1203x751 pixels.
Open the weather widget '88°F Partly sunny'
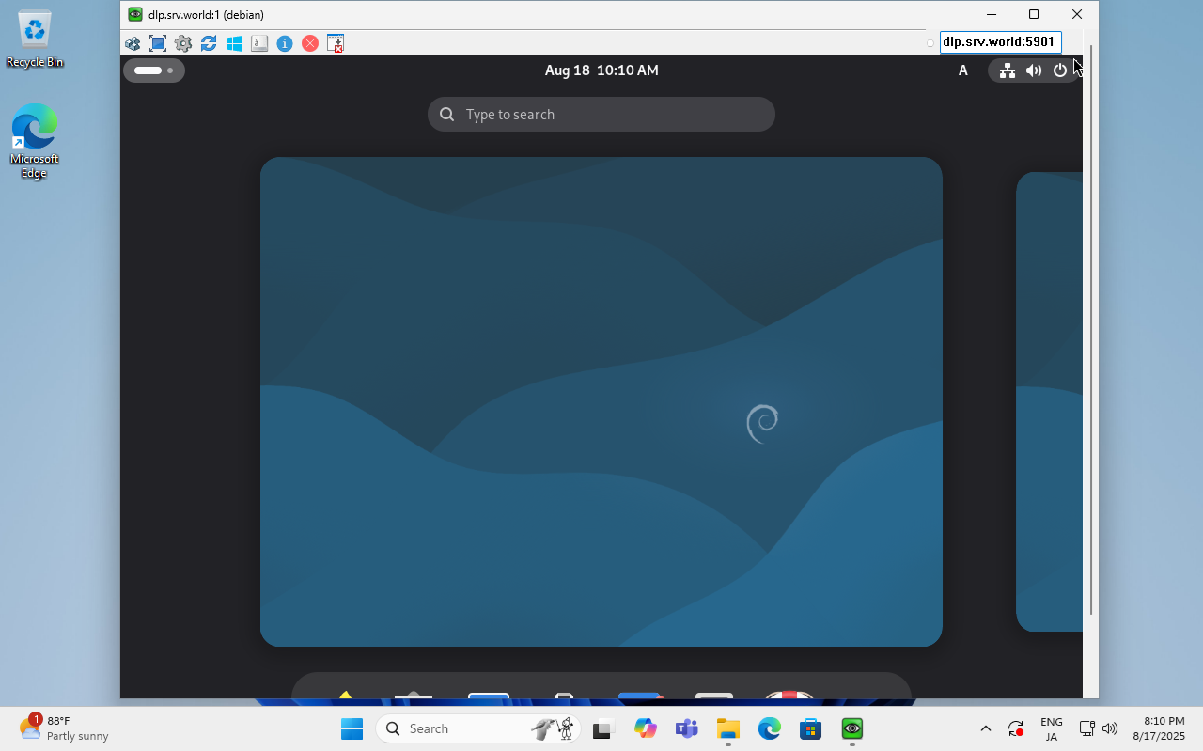pos(64,728)
